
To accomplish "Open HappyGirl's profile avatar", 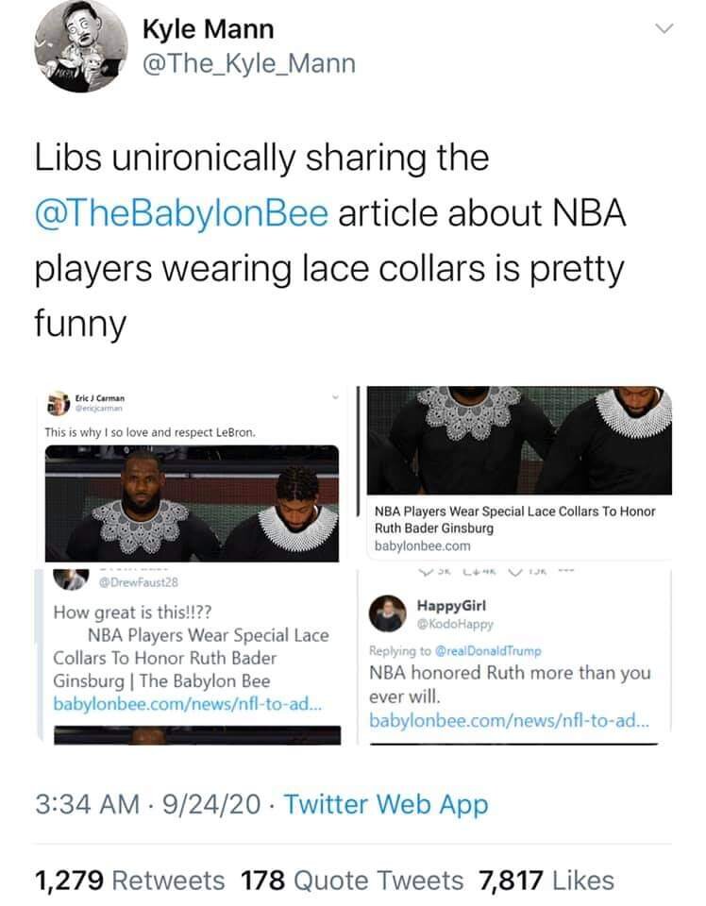I will pyautogui.click(x=388, y=613).
